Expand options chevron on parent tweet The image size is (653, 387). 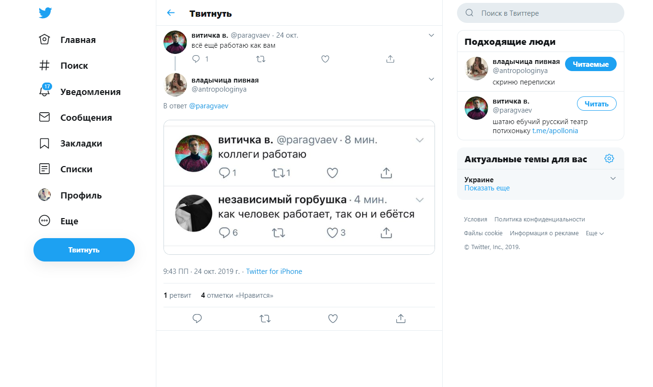point(431,35)
